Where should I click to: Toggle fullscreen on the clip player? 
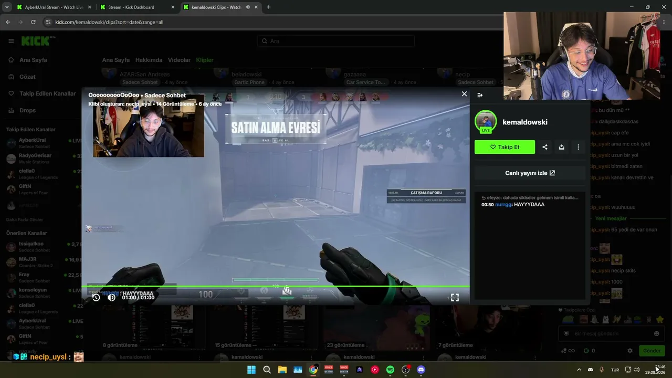point(455,297)
